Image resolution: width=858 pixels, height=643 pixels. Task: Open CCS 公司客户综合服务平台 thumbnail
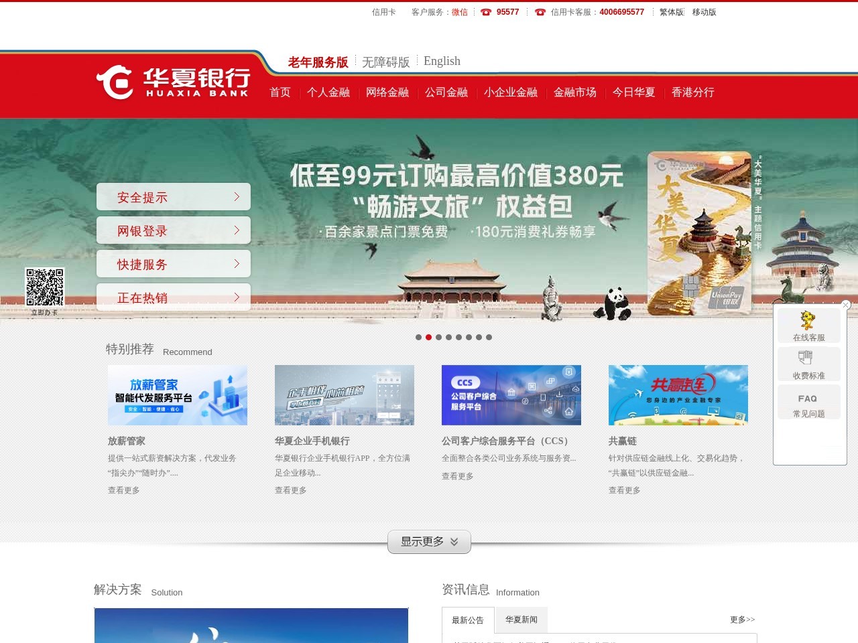click(x=511, y=395)
